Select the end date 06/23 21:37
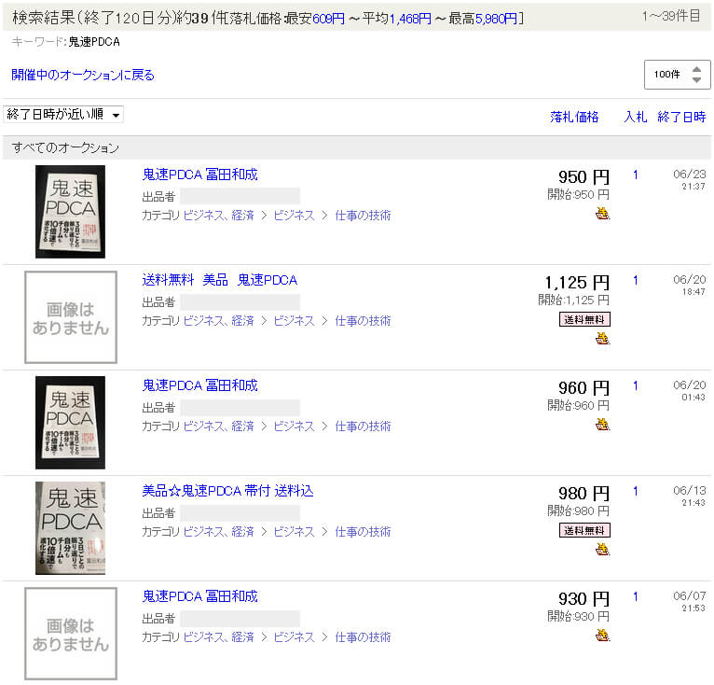This screenshot has height=685, width=714. point(690,180)
